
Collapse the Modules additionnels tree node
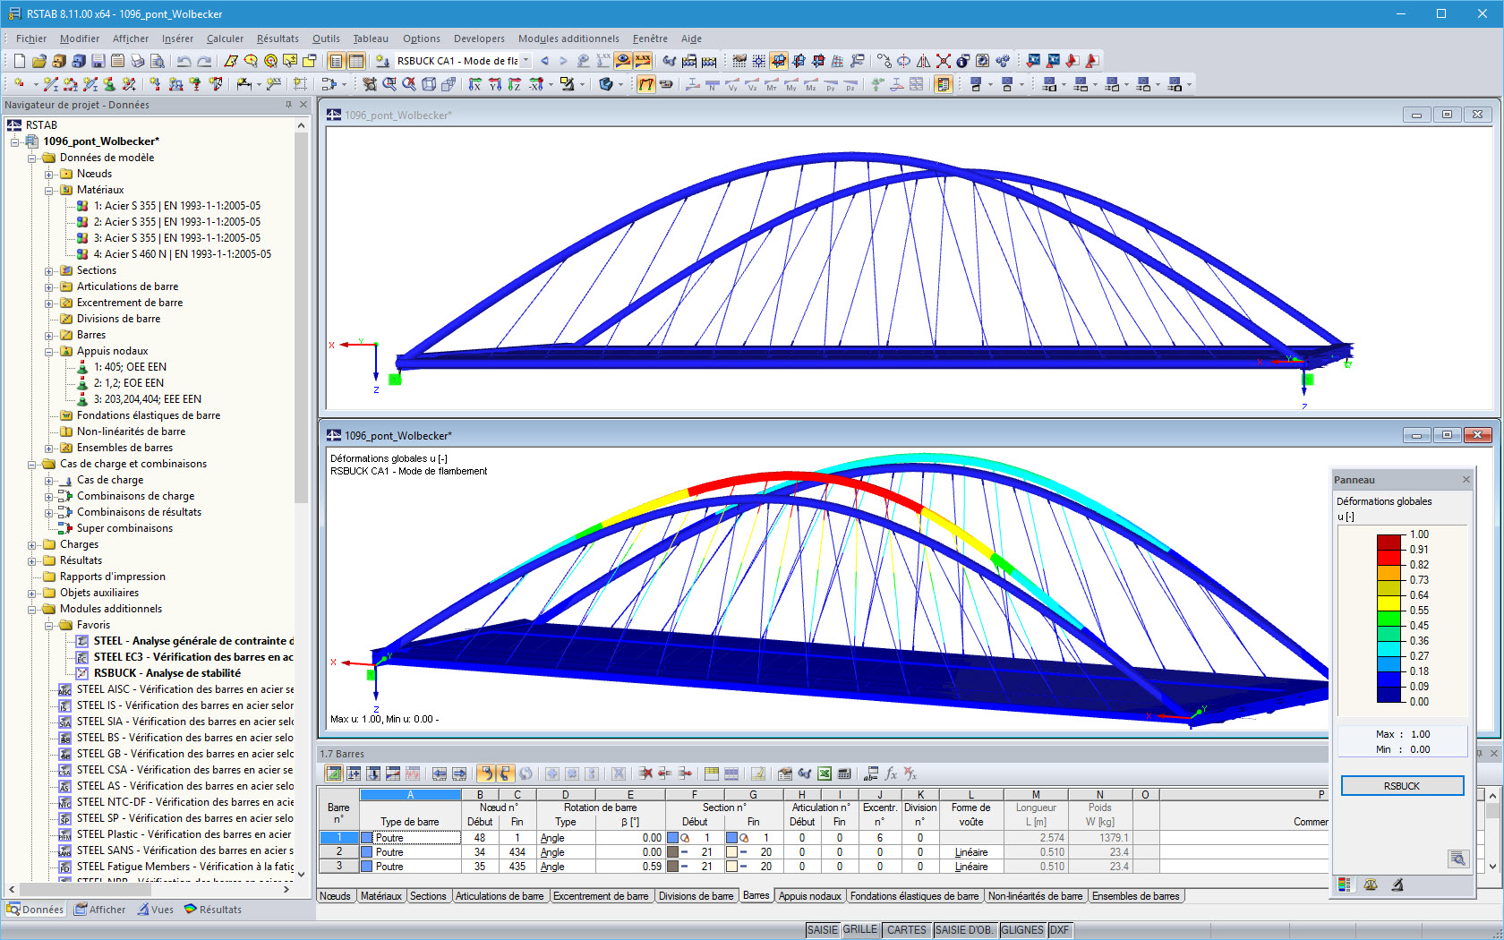coord(32,609)
